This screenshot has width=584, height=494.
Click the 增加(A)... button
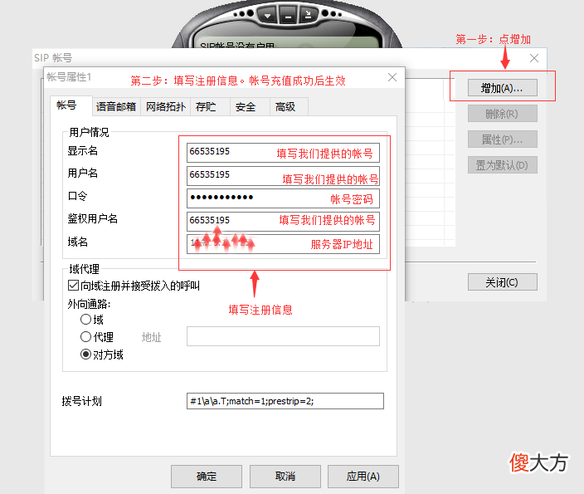[503, 88]
